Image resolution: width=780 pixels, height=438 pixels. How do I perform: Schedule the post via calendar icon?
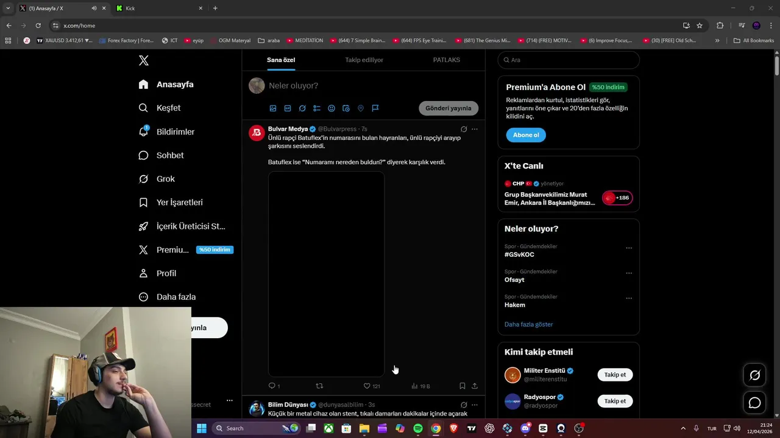(x=346, y=108)
